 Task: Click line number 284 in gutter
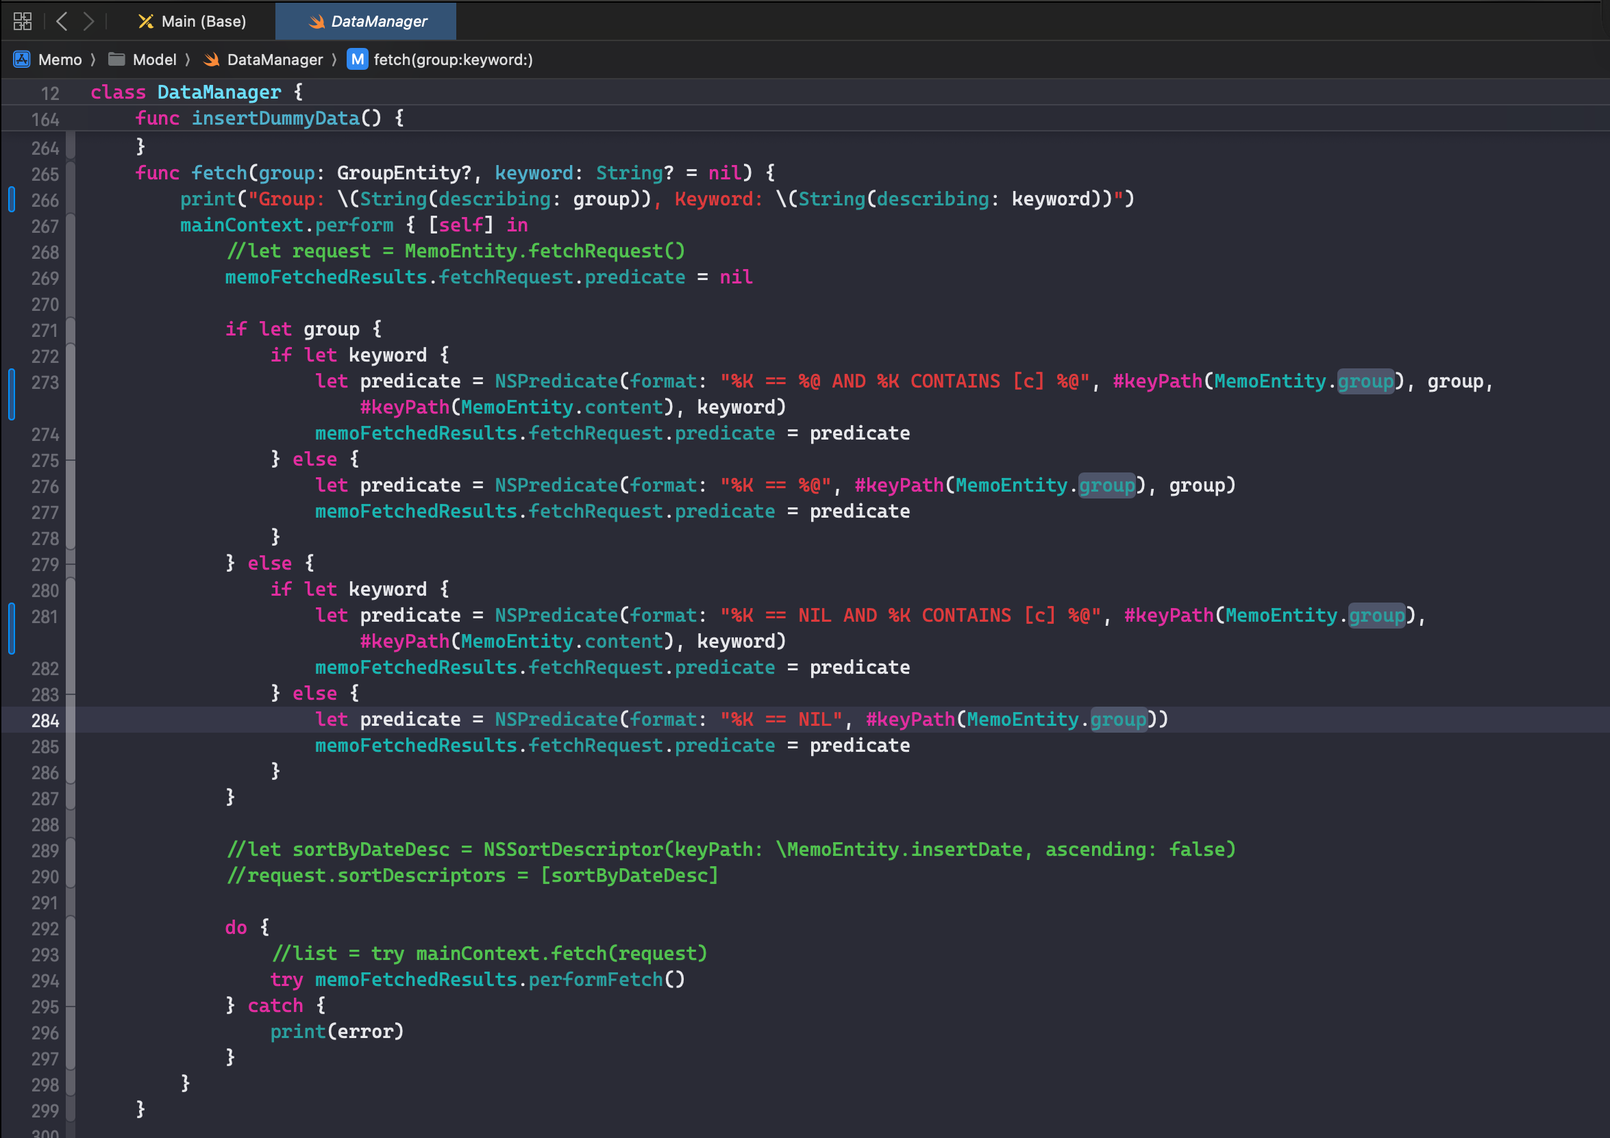click(x=45, y=721)
